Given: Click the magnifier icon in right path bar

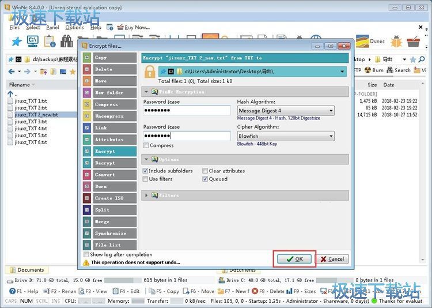Looking at the screenshot, I should (x=422, y=59).
